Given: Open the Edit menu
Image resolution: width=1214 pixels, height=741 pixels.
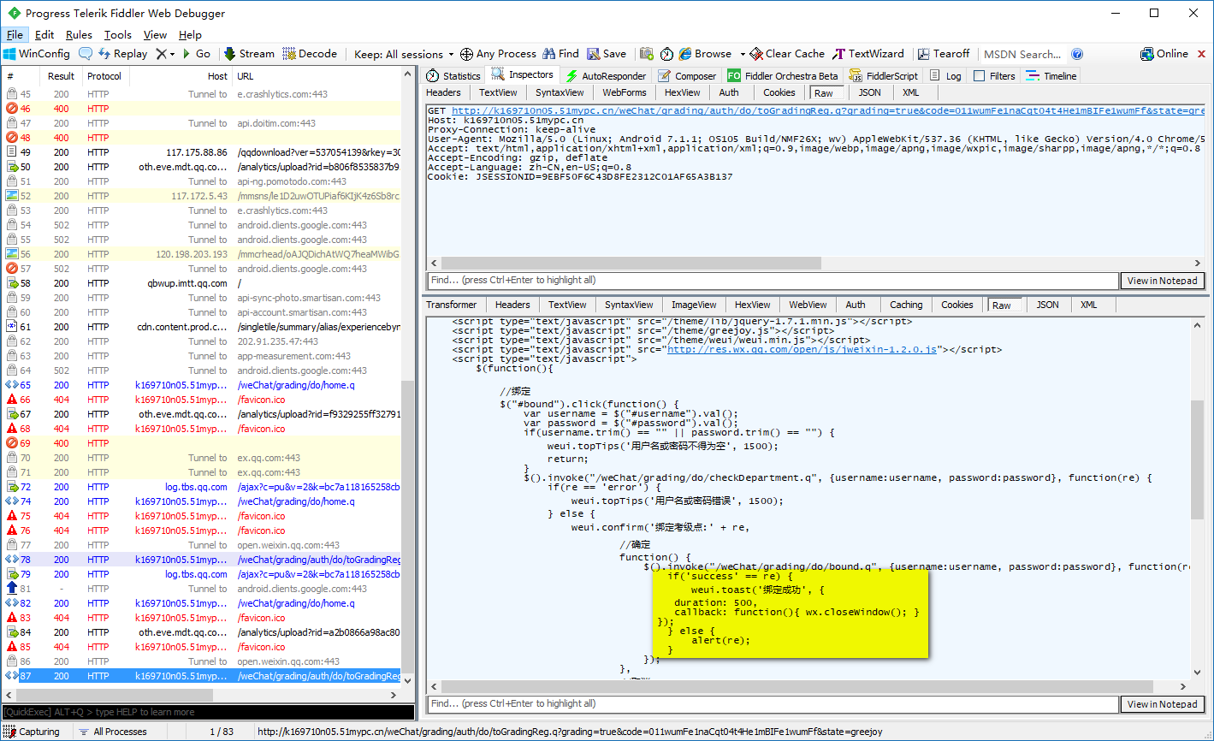Looking at the screenshot, I should (x=44, y=35).
